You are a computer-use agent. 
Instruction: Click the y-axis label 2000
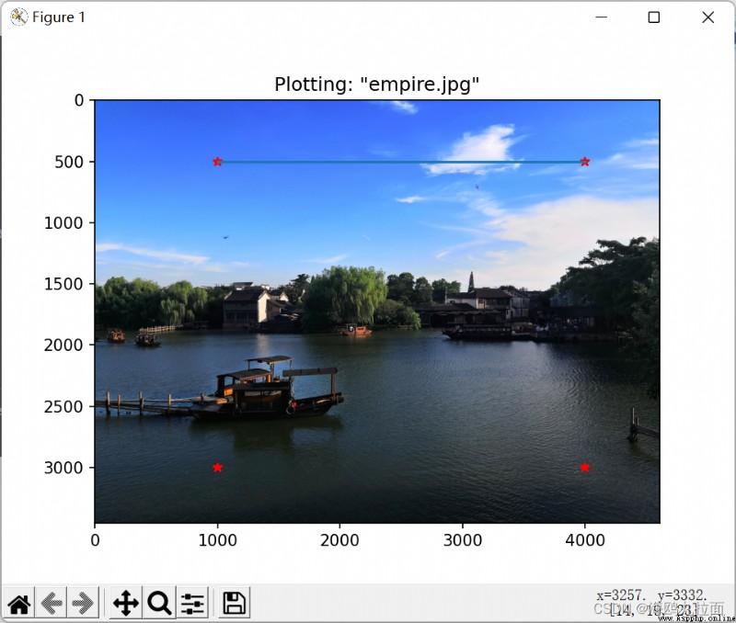click(x=63, y=345)
